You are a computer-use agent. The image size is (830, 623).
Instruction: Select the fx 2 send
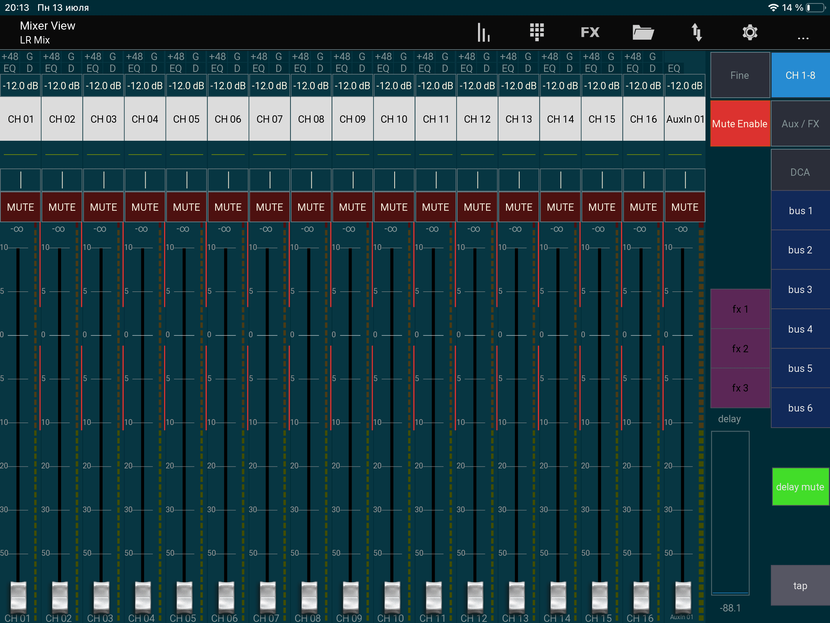tap(740, 349)
